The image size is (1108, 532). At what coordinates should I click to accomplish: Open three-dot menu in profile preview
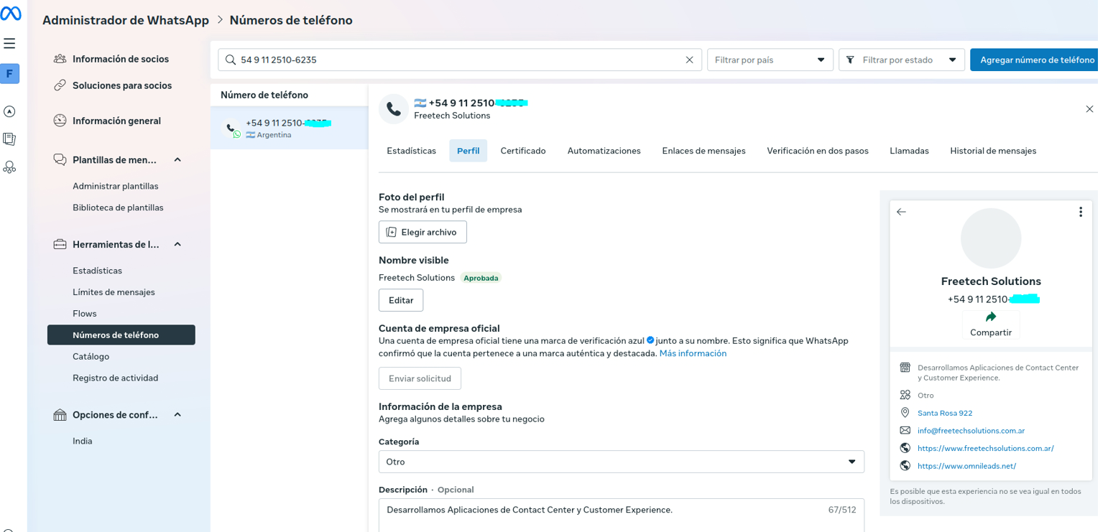tap(1080, 212)
